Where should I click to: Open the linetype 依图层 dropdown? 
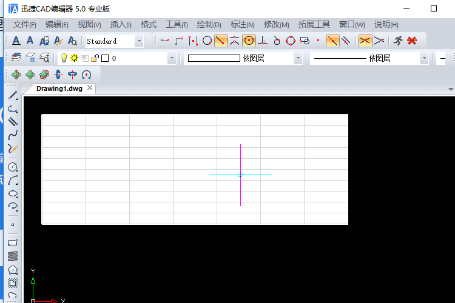[424, 58]
